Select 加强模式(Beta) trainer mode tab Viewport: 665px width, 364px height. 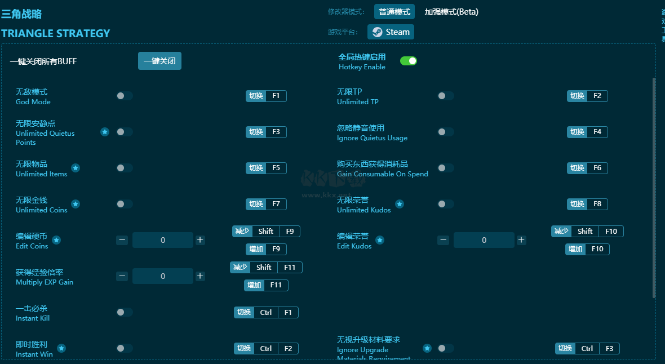pos(451,12)
